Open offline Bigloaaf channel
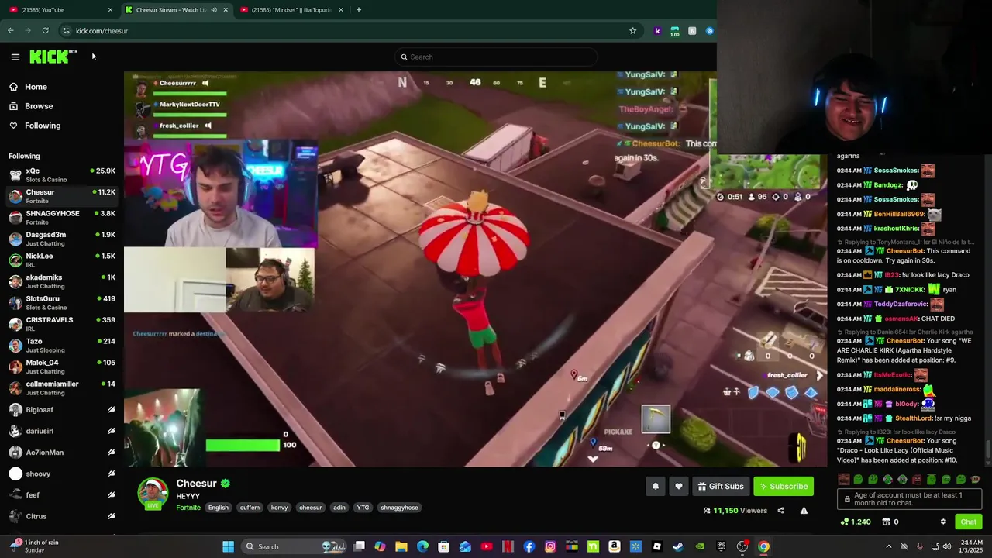The image size is (992, 558). click(x=62, y=410)
